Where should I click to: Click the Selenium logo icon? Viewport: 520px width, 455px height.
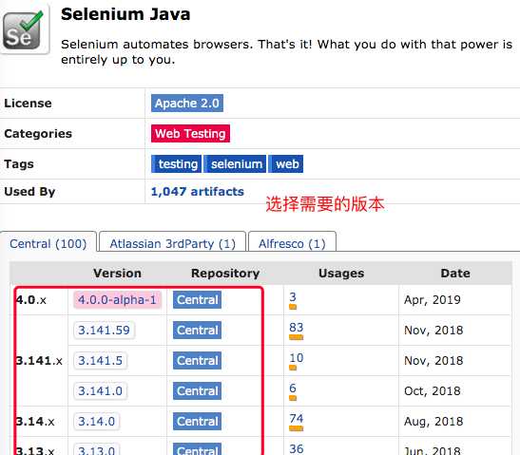click(x=23, y=29)
